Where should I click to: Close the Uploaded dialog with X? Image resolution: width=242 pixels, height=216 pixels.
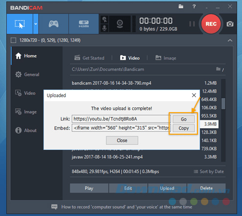(194, 95)
